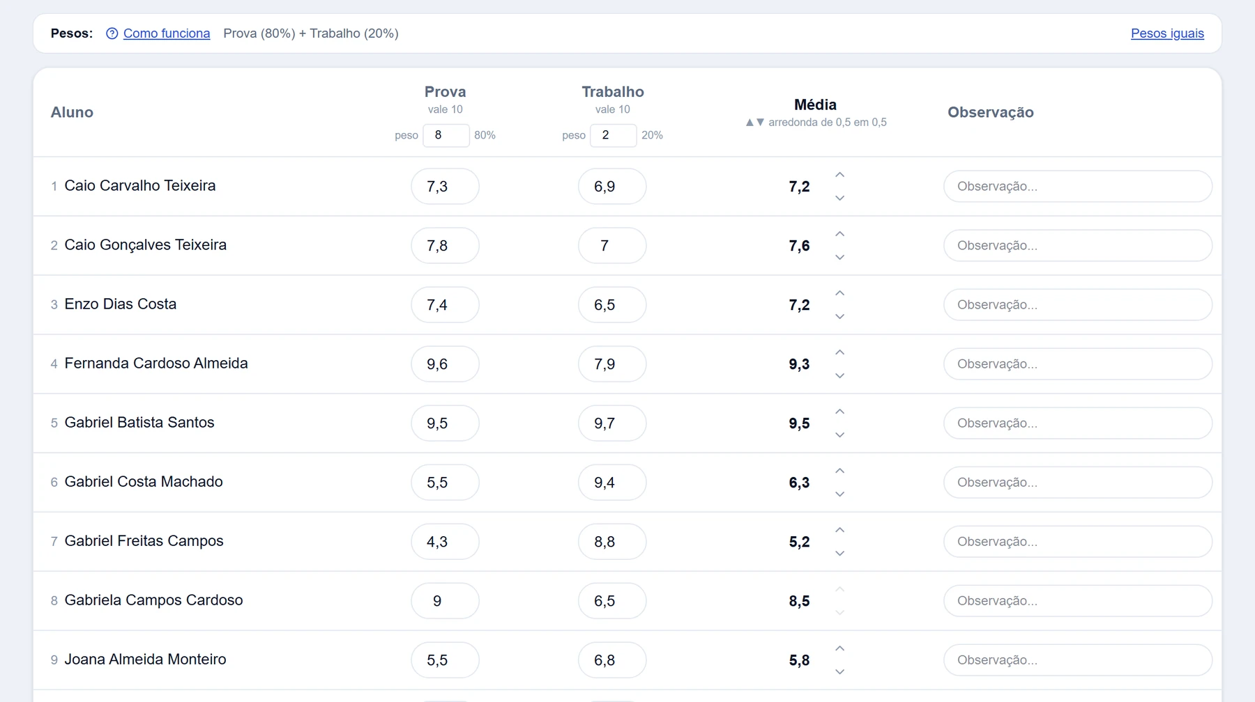Select student name Gabriel Freitas Campos
The width and height of the screenshot is (1255, 702).
[x=144, y=541]
